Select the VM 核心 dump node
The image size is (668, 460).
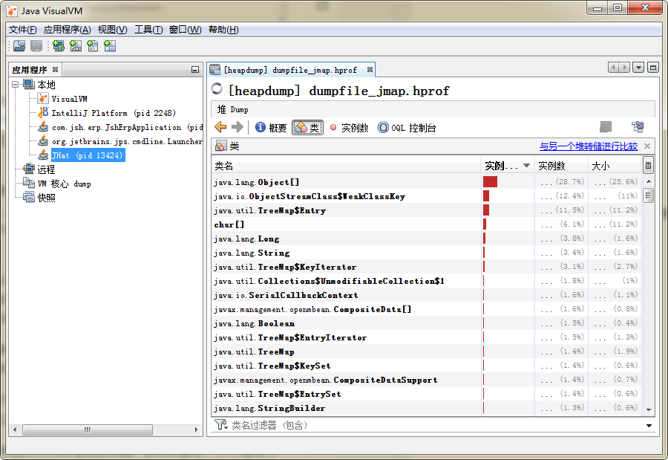coord(64,184)
